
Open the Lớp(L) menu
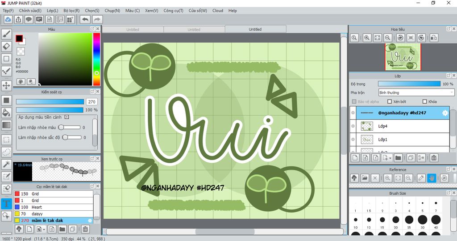53,11
